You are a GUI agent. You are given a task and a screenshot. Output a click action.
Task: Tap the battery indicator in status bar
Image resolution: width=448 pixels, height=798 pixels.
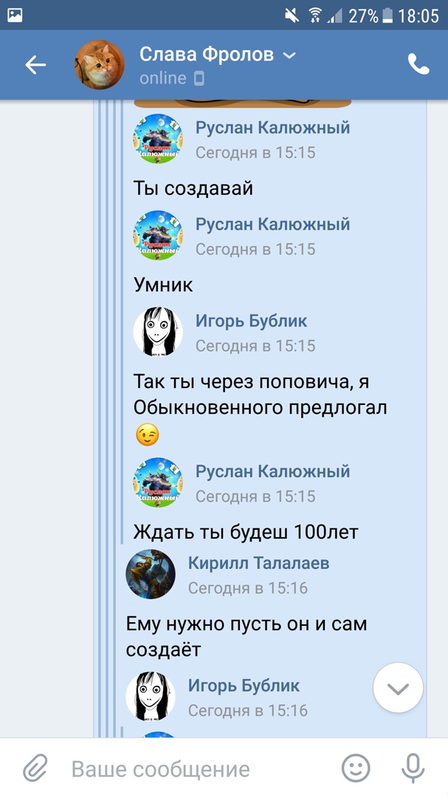click(387, 16)
